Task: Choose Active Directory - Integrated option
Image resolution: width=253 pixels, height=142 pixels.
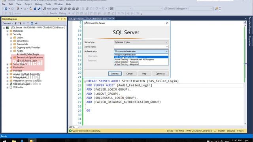Action: pos(141,64)
